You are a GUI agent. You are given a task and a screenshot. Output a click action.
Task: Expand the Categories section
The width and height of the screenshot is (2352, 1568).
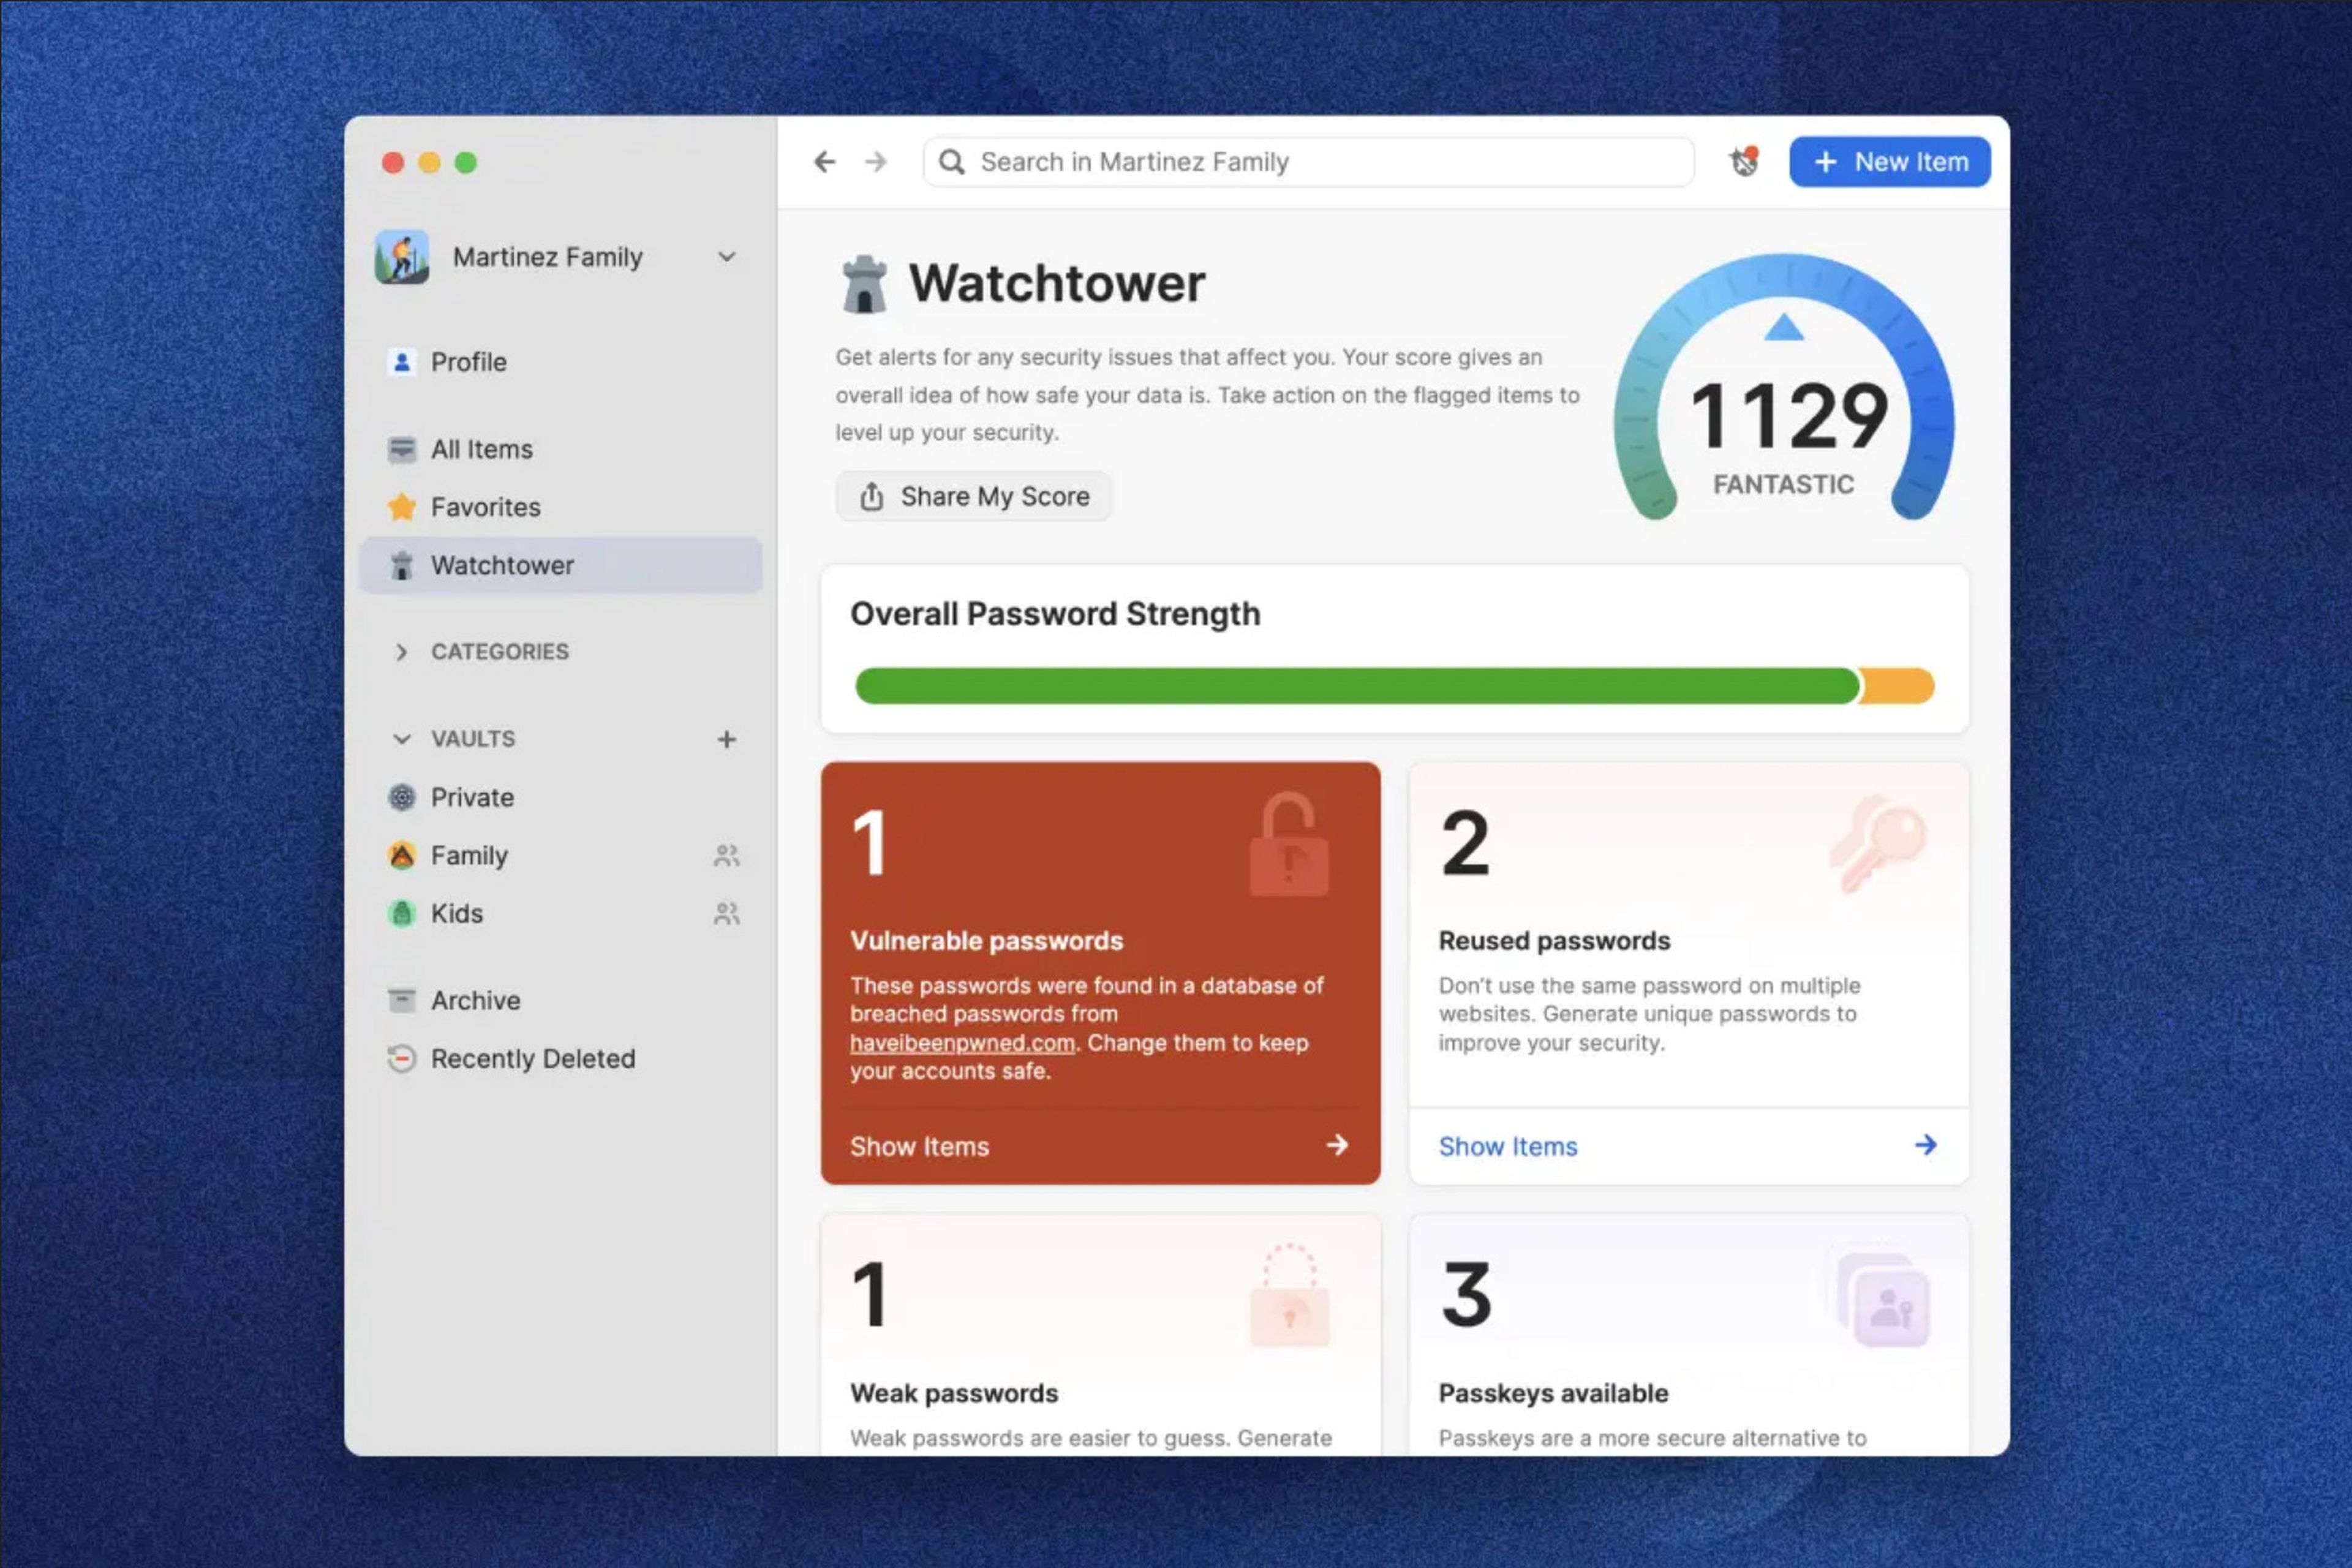click(x=402, y=652)
